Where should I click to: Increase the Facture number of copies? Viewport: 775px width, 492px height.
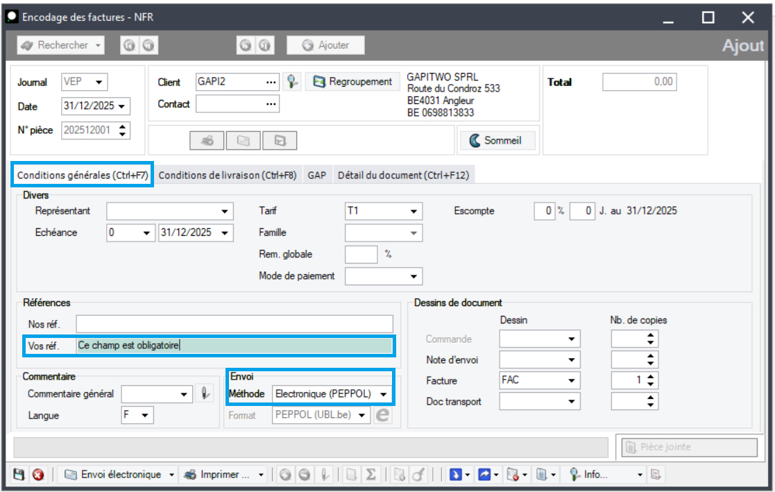pyautogui.click(x=650, y=377)
